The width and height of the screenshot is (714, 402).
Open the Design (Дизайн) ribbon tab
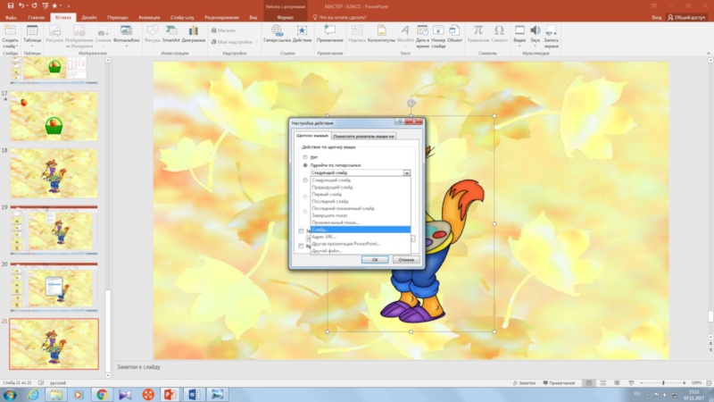click(x=89, y=17)
